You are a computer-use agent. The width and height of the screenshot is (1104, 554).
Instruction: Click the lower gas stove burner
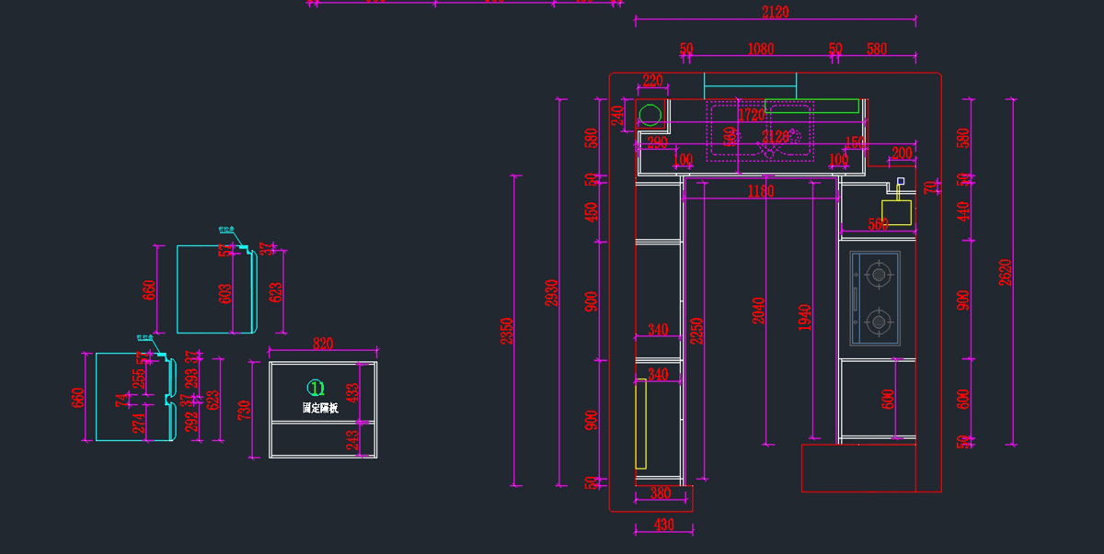pyautogui.click(x=879, y=322)
